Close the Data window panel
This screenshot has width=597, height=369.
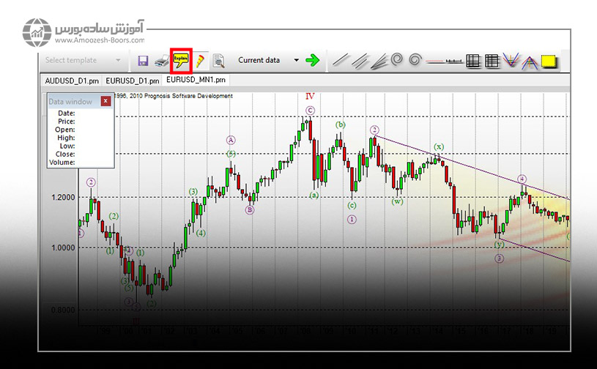click(105, 102)
